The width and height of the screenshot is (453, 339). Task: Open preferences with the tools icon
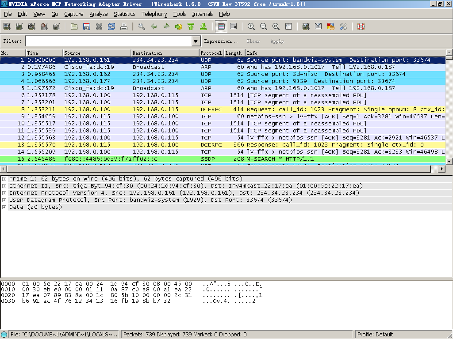tap(343, 27)
